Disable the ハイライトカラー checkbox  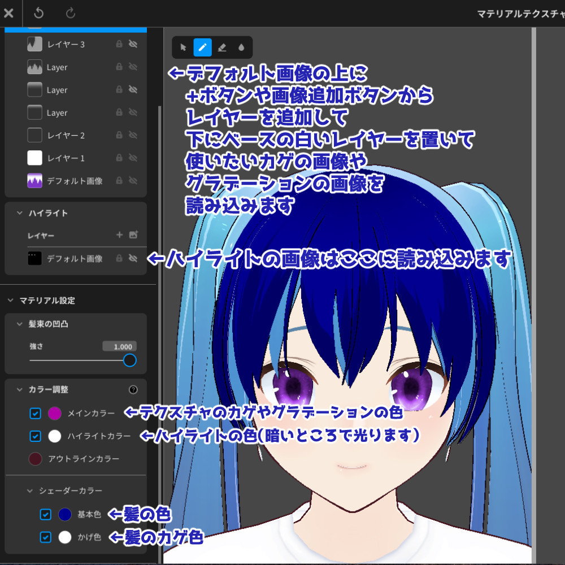[x=35, y=436]
